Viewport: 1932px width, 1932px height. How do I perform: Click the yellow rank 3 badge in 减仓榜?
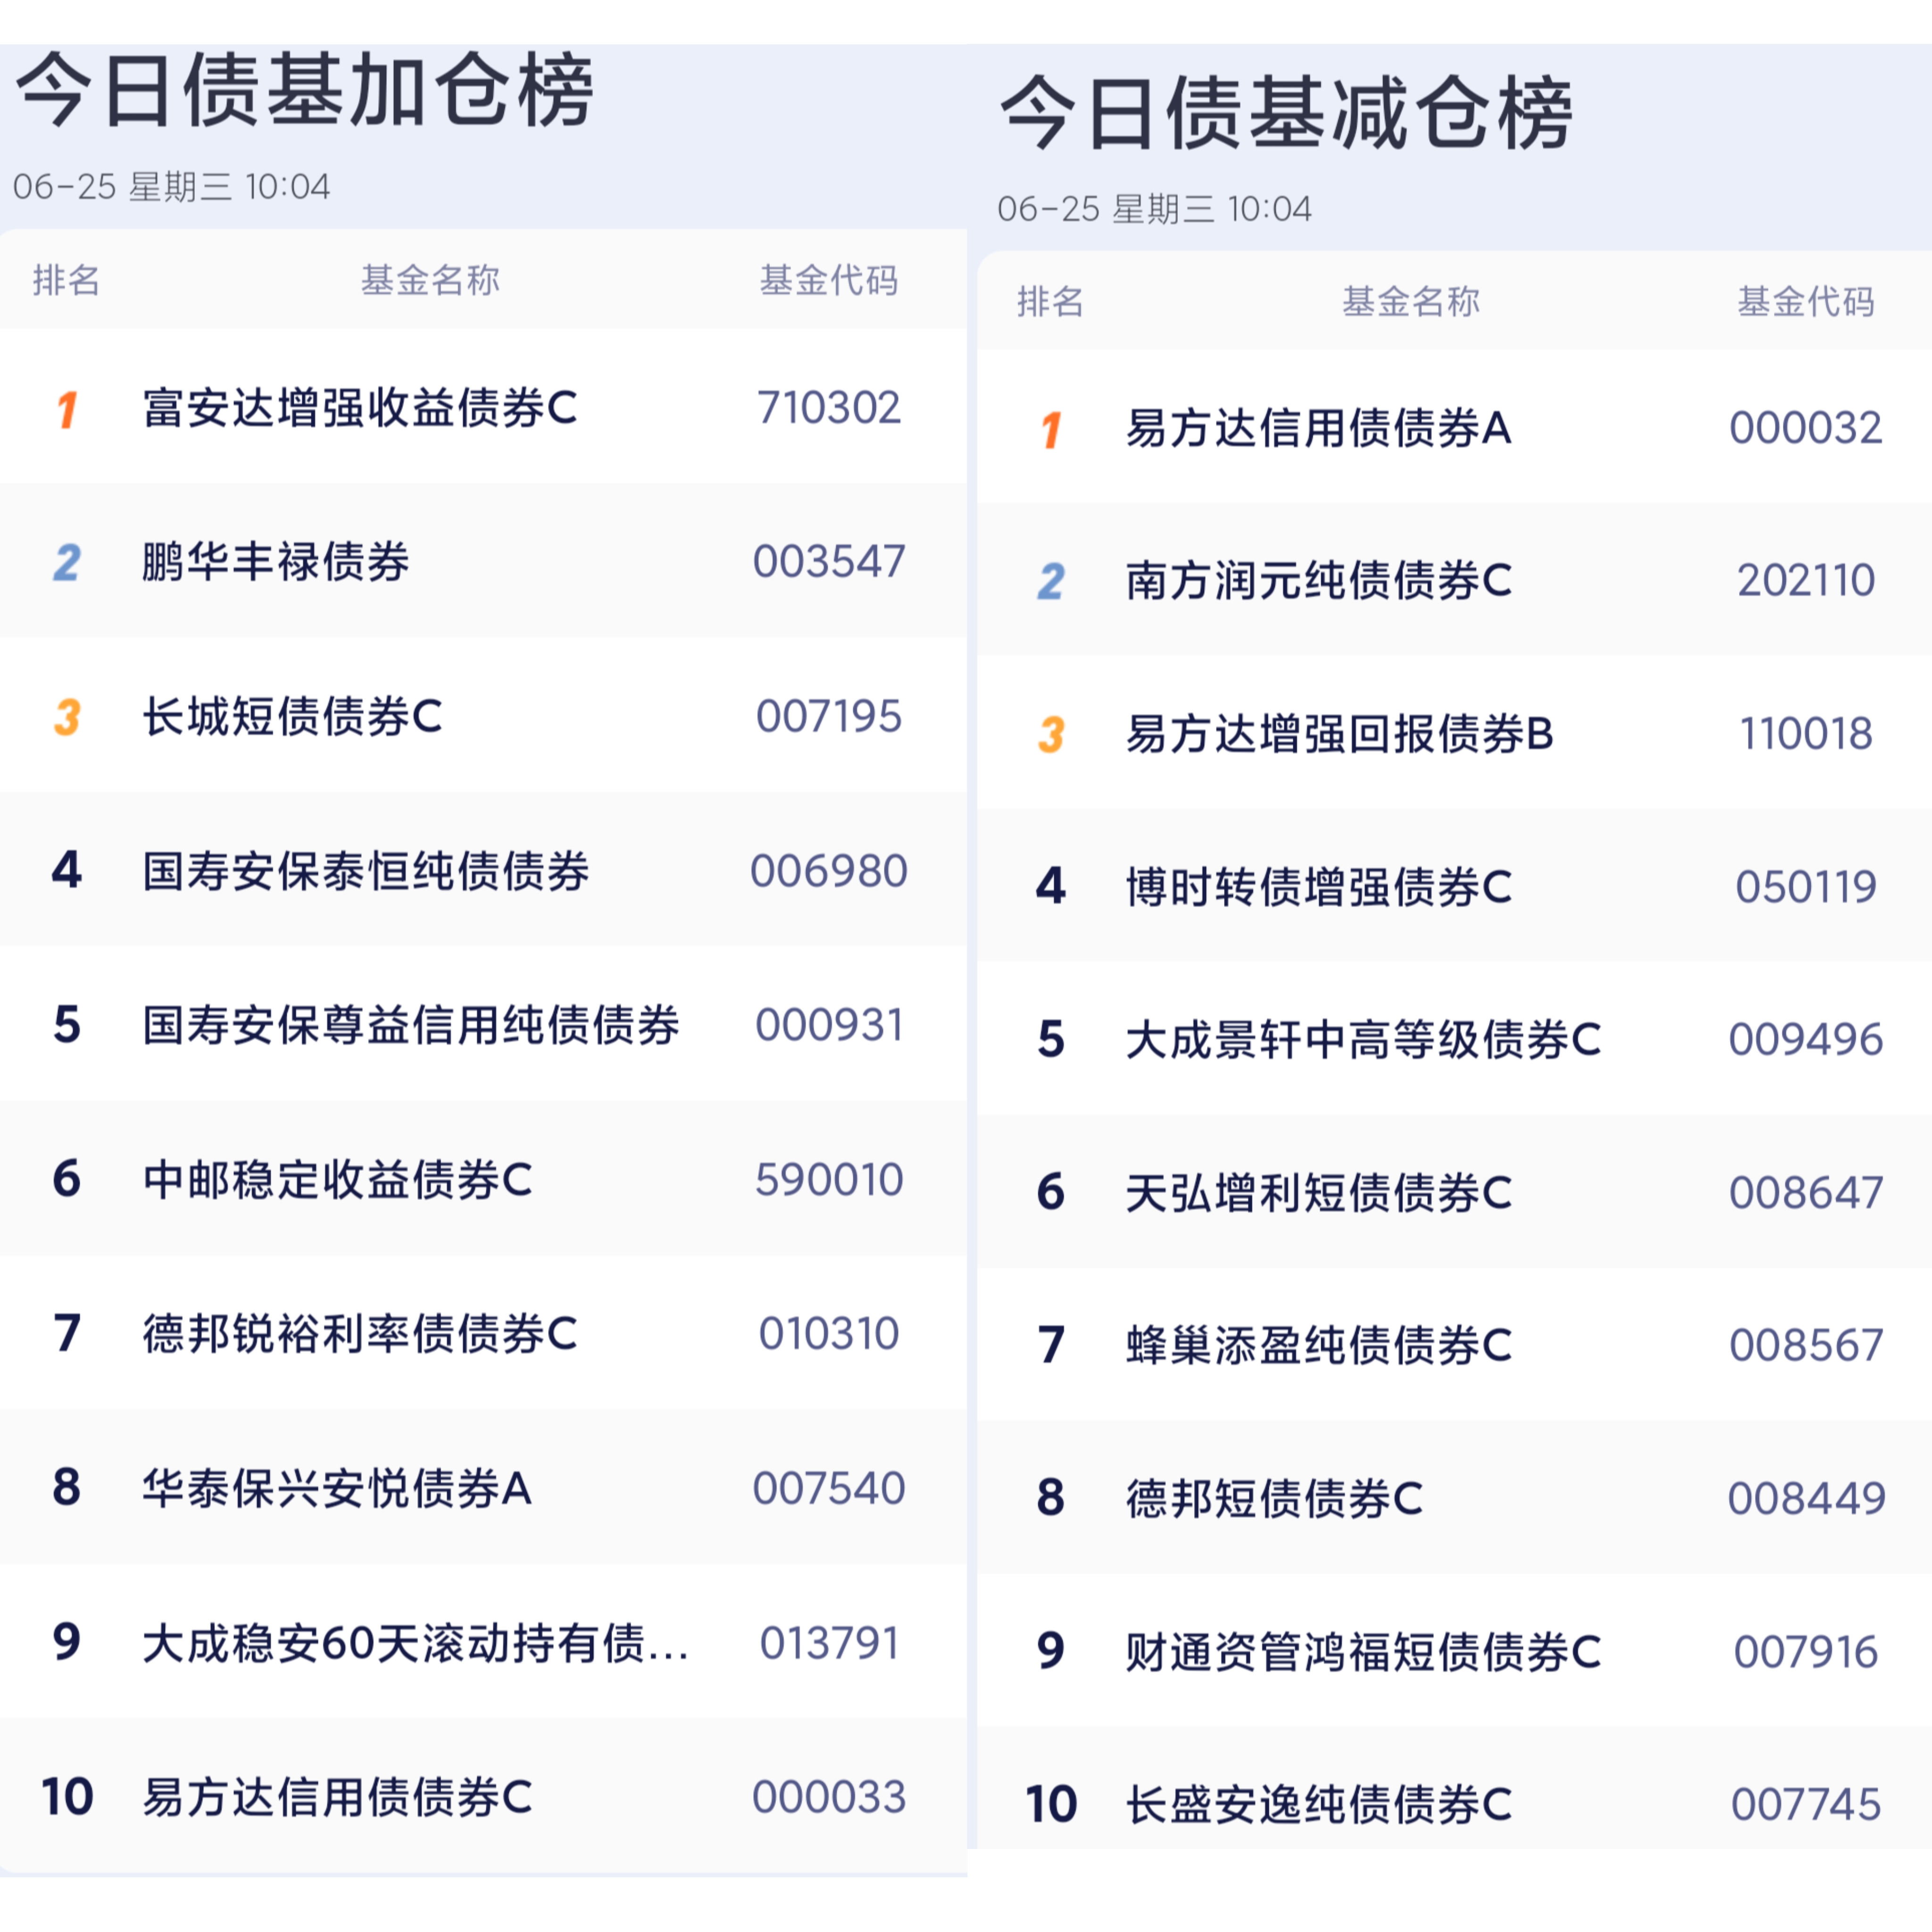pos(1050,735)
